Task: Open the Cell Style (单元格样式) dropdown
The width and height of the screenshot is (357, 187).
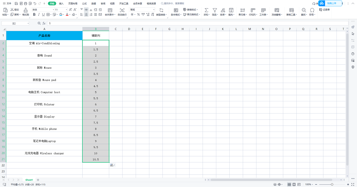Action: point(191,14)
